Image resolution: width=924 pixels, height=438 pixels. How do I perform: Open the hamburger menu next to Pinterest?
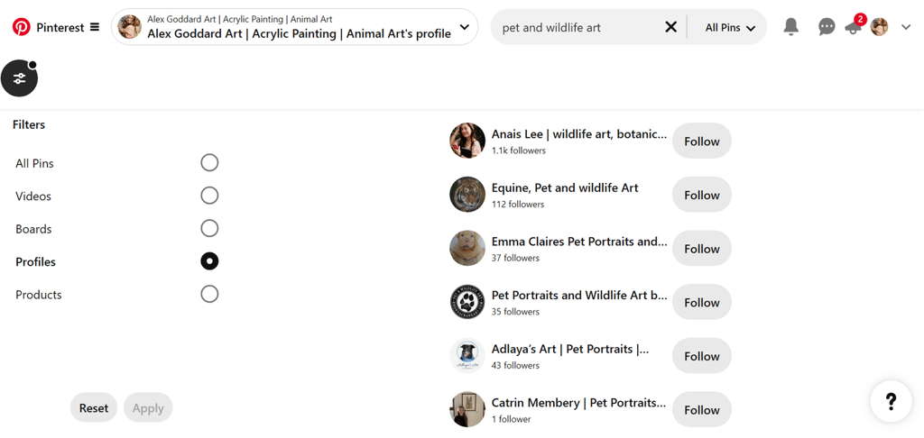[x=94, y=27]
